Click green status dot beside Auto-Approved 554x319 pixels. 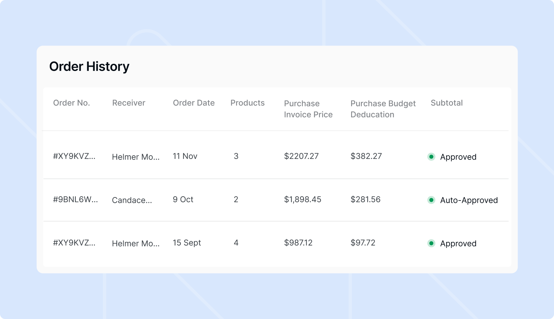click(x=431, y=200)
